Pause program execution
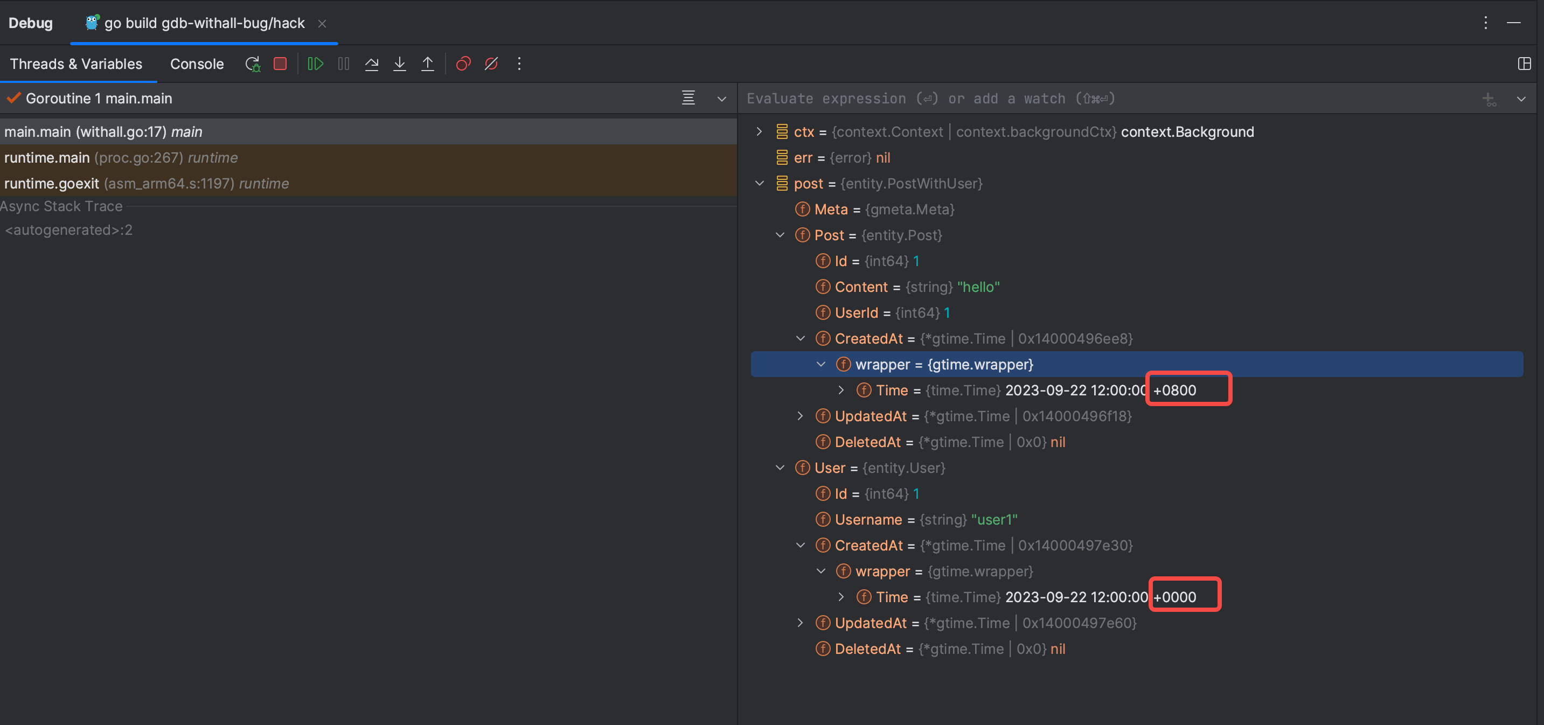This screenshot has width=1544, height=725. pyautogui.click(x=344, y=64)
